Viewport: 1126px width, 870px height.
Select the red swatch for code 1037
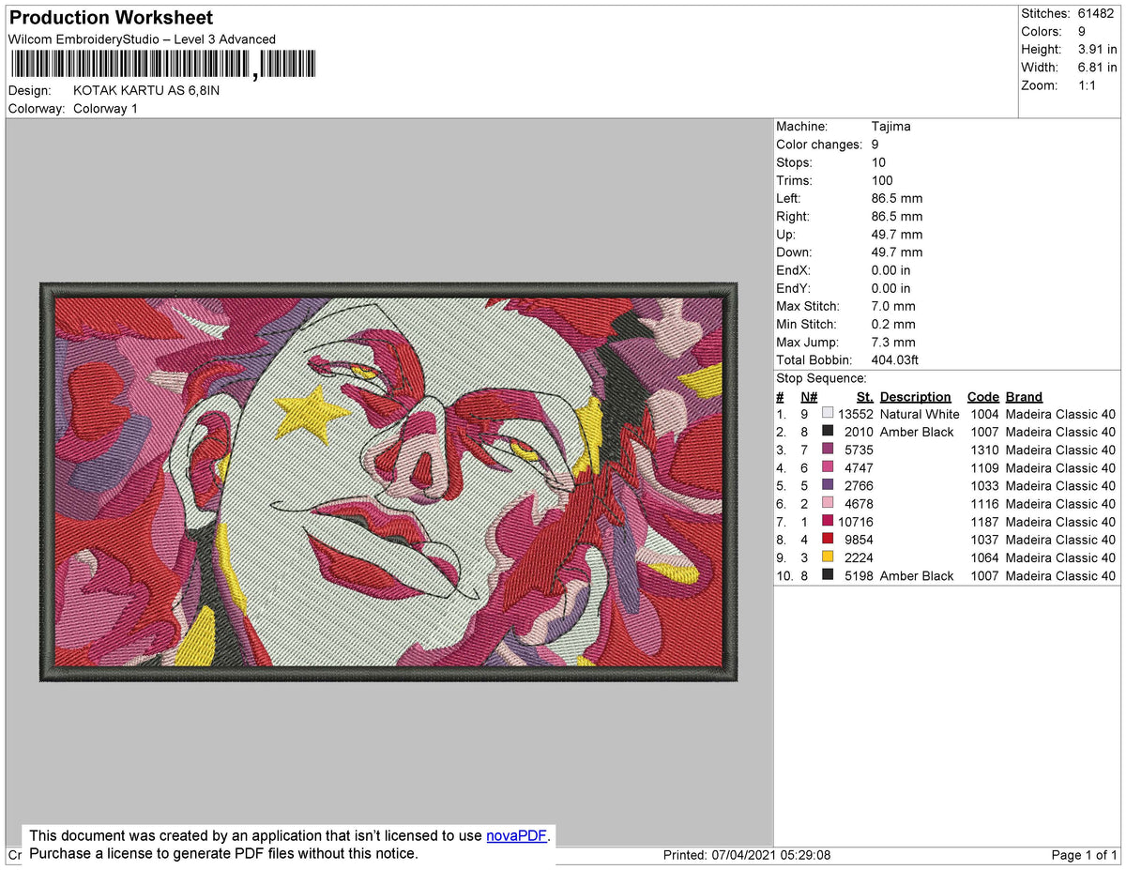click(x=829, y=540)
